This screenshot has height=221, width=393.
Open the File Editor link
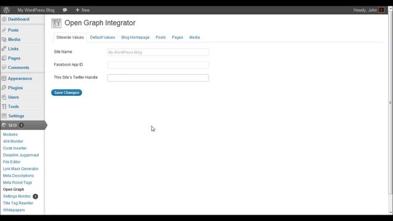[12, 162]
